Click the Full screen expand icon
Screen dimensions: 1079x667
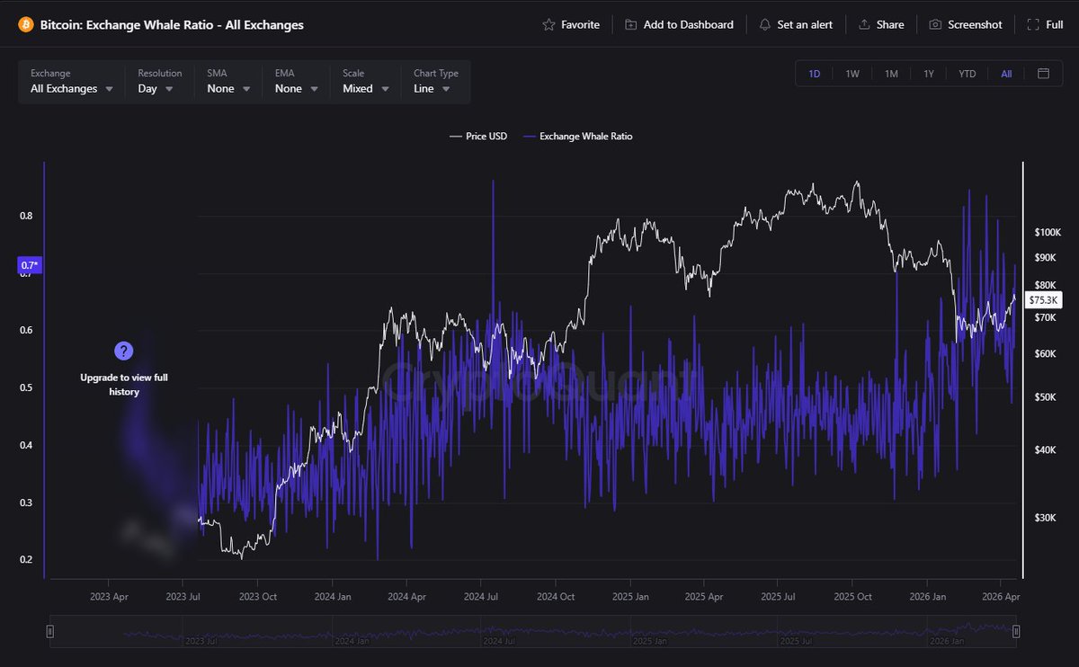(1032, 25)
